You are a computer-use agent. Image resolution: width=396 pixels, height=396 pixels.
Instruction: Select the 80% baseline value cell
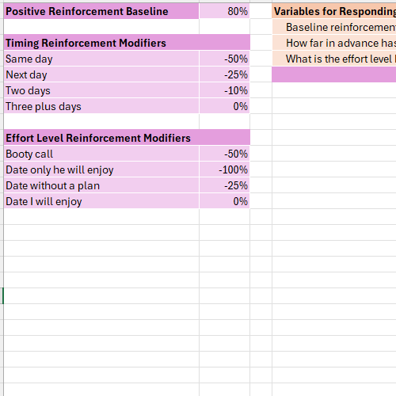[224, 11]
